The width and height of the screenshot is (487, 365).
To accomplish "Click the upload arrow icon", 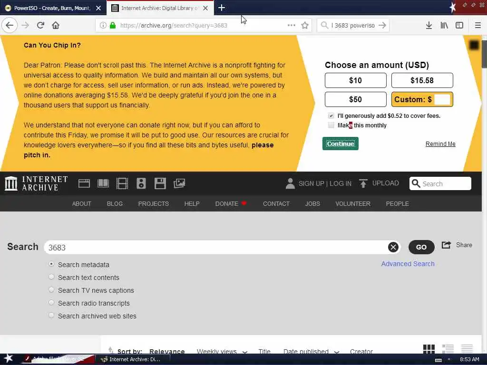I will 363,183.
